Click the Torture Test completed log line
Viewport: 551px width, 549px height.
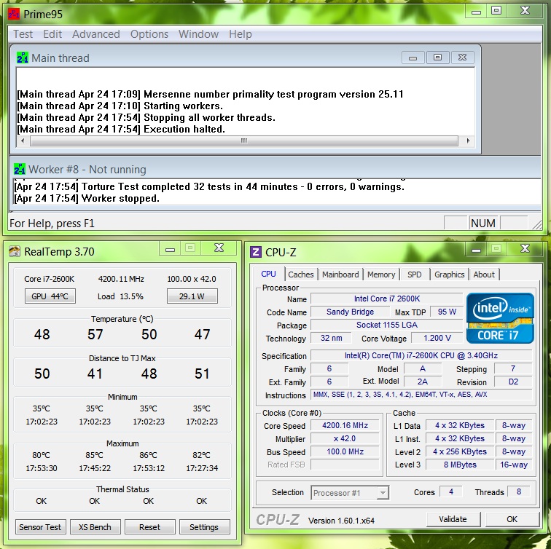click(209, 186)
